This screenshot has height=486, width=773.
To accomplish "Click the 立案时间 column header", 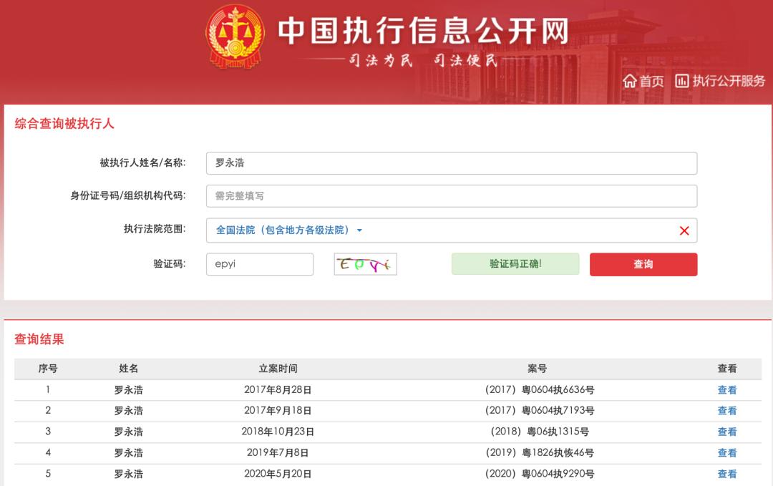I will (x=278, y=369).
